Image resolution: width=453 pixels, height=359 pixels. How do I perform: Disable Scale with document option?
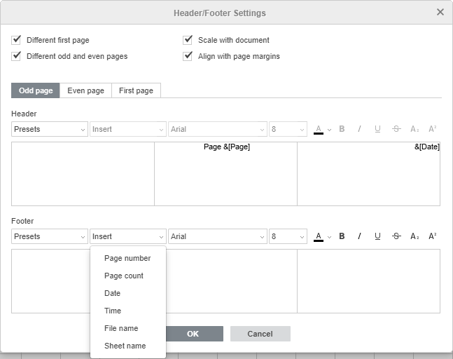pyautogui.click(x=188, y=40)
